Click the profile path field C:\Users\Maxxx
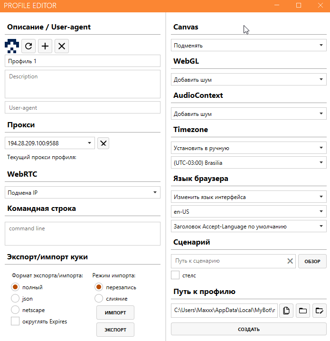 (224, 311)
